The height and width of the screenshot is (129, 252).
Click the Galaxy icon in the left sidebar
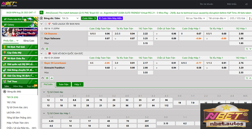pyautogui.click(x=4, y=24)
